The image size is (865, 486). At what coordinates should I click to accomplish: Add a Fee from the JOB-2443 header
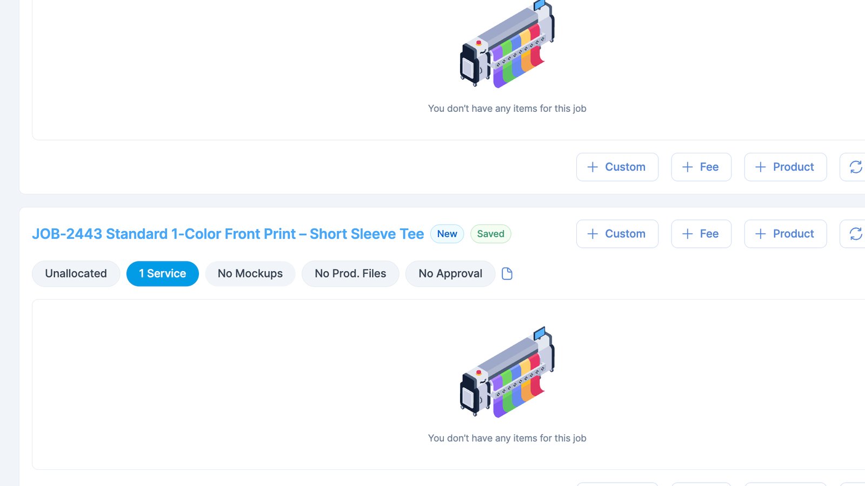(701, 234)
